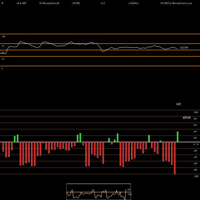Click the 60 label on MR axis

(195, 125)
